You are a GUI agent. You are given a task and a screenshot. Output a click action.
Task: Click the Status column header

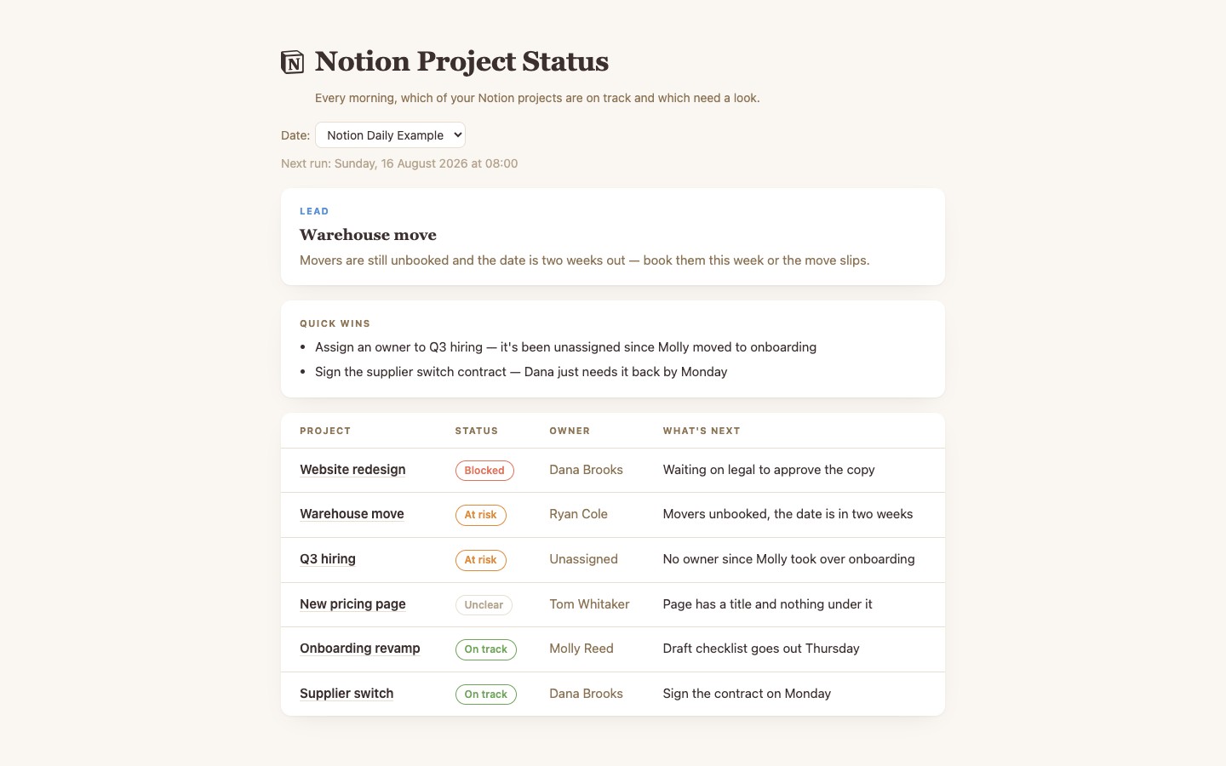[477, 431]
